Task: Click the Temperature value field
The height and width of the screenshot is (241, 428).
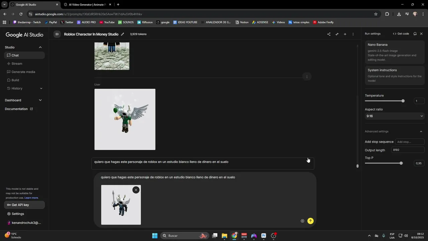Action: 419,101
